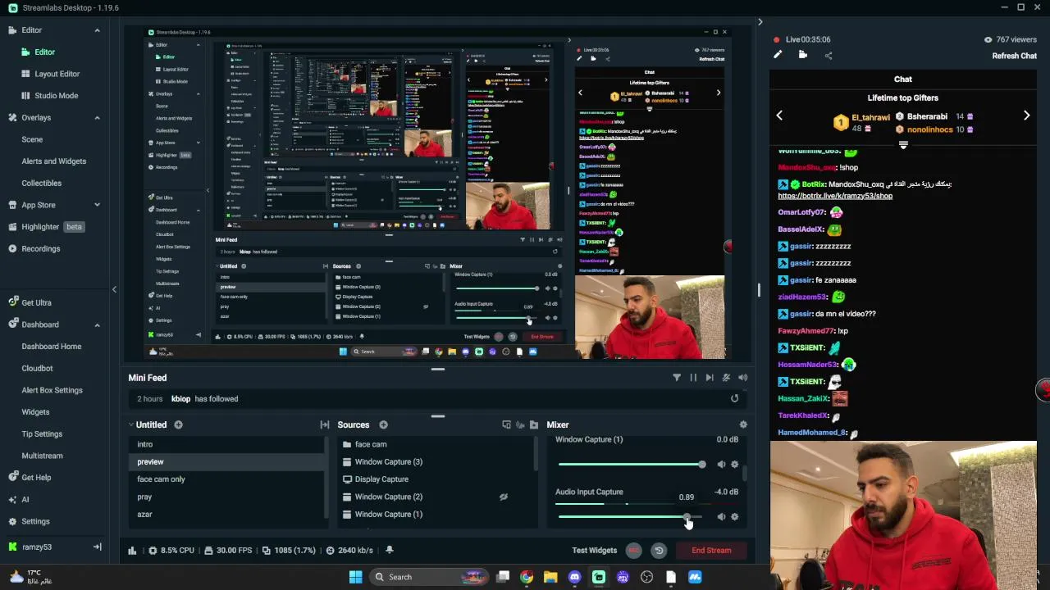1050x590 pixels.
Task: Refresh the Mini Feed event list
Action: (734, 398)
